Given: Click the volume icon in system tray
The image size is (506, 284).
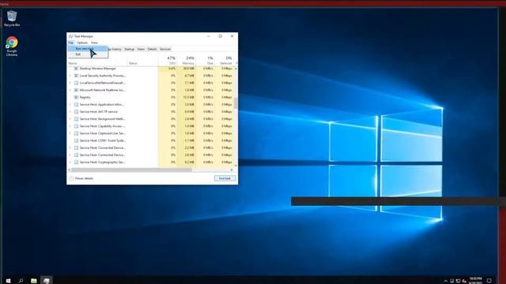Looking at the screenshot, I should (464, 281).
